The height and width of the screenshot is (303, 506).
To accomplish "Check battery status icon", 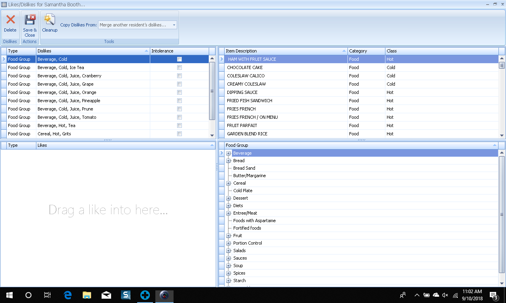I will (x=427, y=295).
